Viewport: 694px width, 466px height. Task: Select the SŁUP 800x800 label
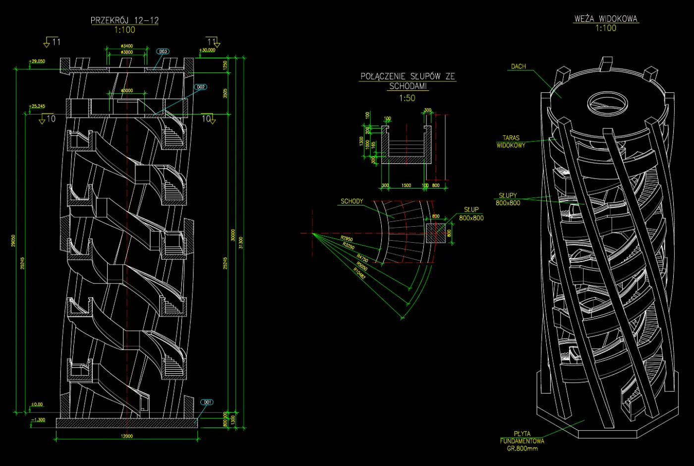[471, 214]
